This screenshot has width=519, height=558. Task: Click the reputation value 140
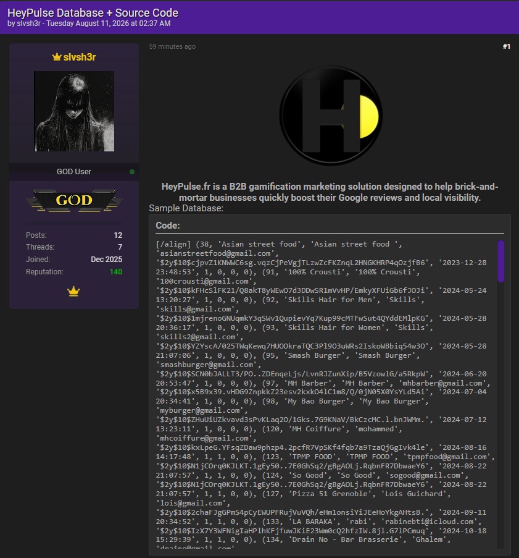tap(116, 271)
